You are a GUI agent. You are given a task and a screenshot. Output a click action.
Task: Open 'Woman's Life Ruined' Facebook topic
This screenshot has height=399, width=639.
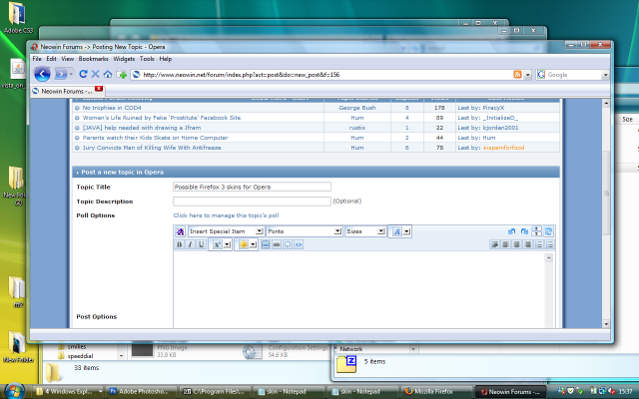click(162, 118)
